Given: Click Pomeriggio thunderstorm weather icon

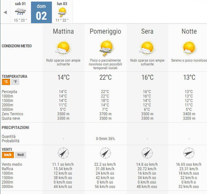Looking at the screenshot, I should 106,48.
